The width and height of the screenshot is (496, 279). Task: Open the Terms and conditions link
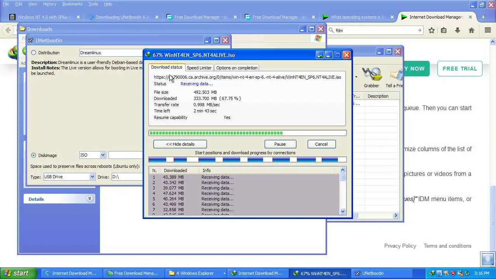[x=448, y=246]
